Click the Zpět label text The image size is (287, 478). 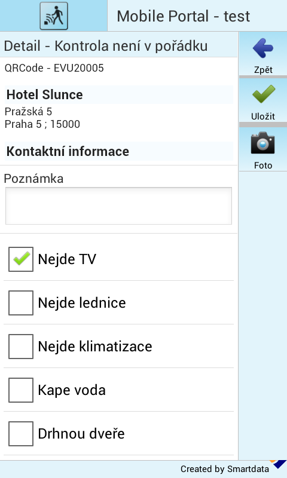point(263,70)
